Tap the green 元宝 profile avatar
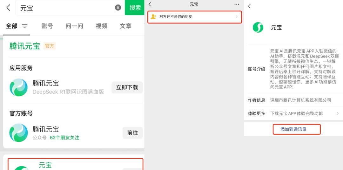343x170 pixels. (x=258, y=27)
